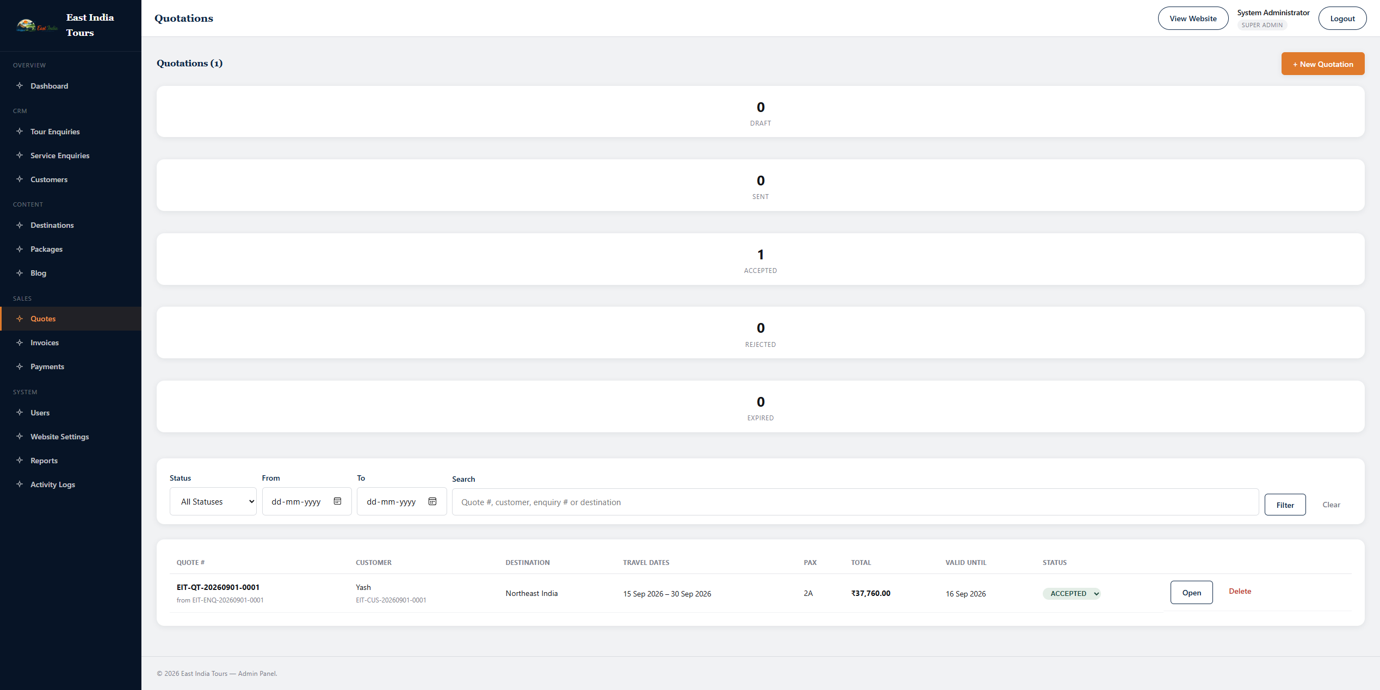
Task: Clear the quotation filters
Action: point(1331,505)
